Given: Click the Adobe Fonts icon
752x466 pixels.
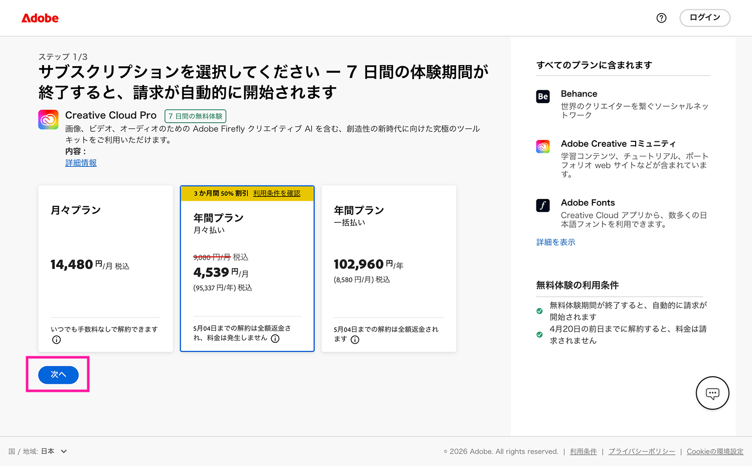Looking at the screenshot, I should [543, 205].
